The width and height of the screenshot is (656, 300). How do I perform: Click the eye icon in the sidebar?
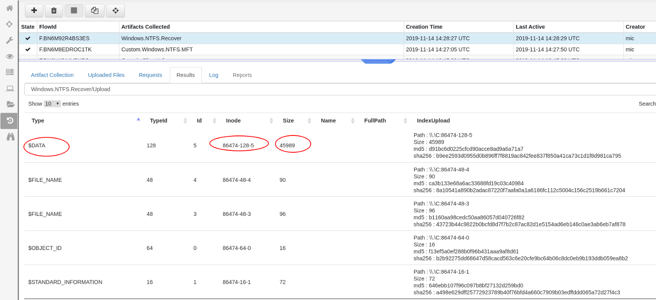pyautogui.click(x=9, y=56)
